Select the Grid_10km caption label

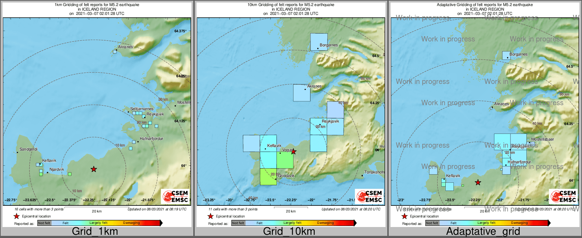289,232
